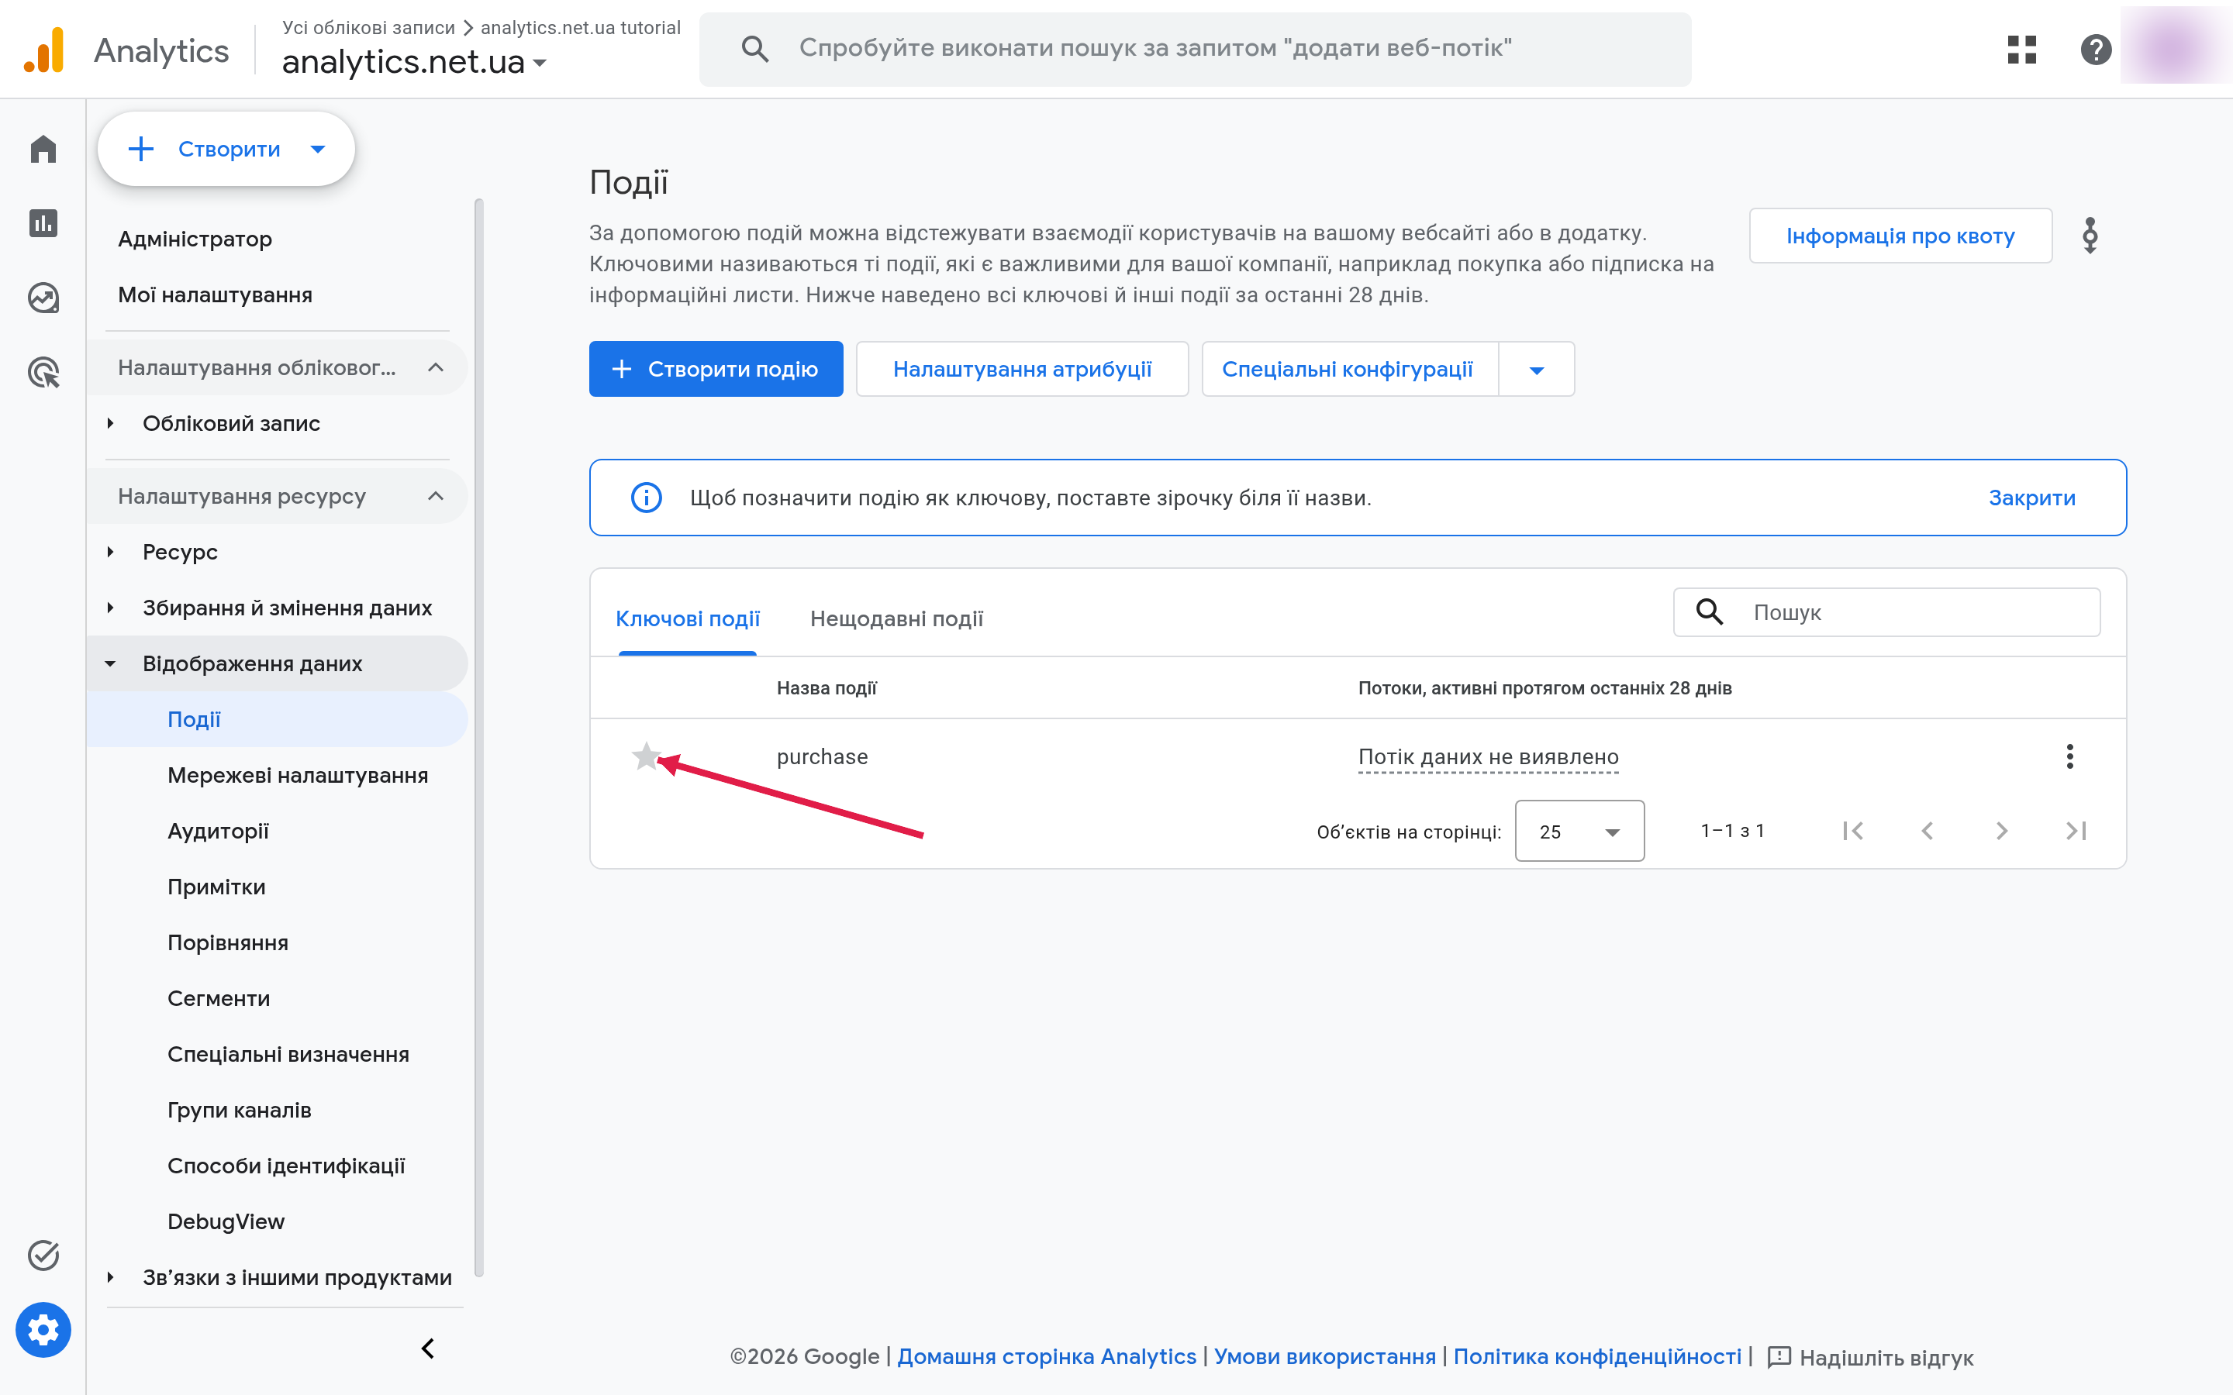
Task: Open the Reports bar chart icon
Action: point(43,223)
